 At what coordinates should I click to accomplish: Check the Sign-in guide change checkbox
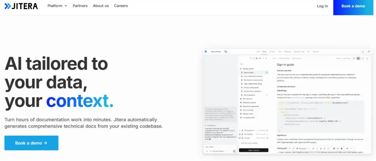point(267,134)
